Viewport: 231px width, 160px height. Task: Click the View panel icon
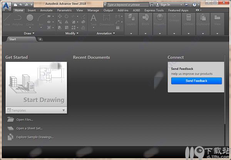click(x=217, y=17)
